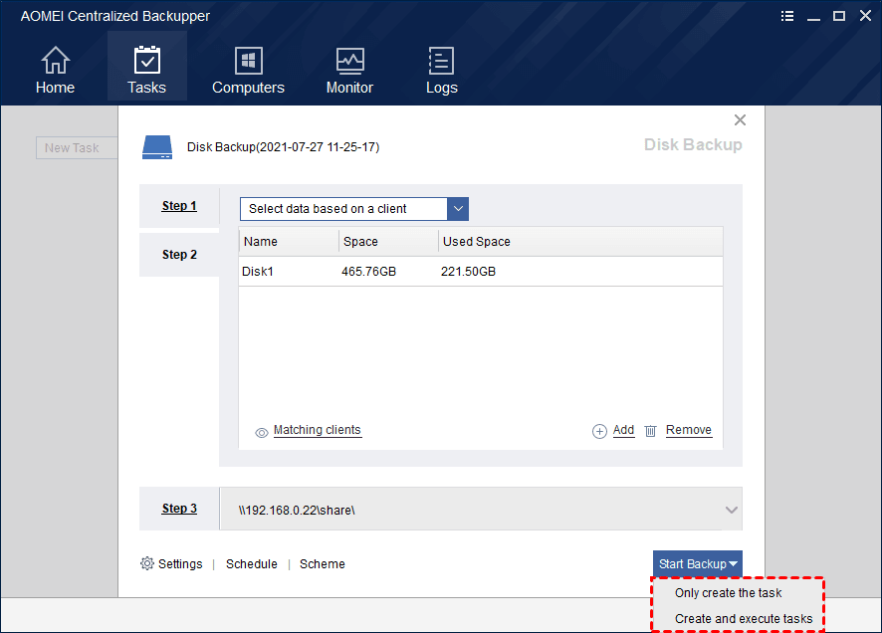Viewport: 882px width, 633px height.
Task: Go to the Home section
Action: [x=55, y=70]
